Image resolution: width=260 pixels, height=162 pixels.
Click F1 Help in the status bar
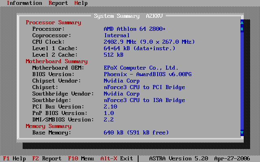15,159
